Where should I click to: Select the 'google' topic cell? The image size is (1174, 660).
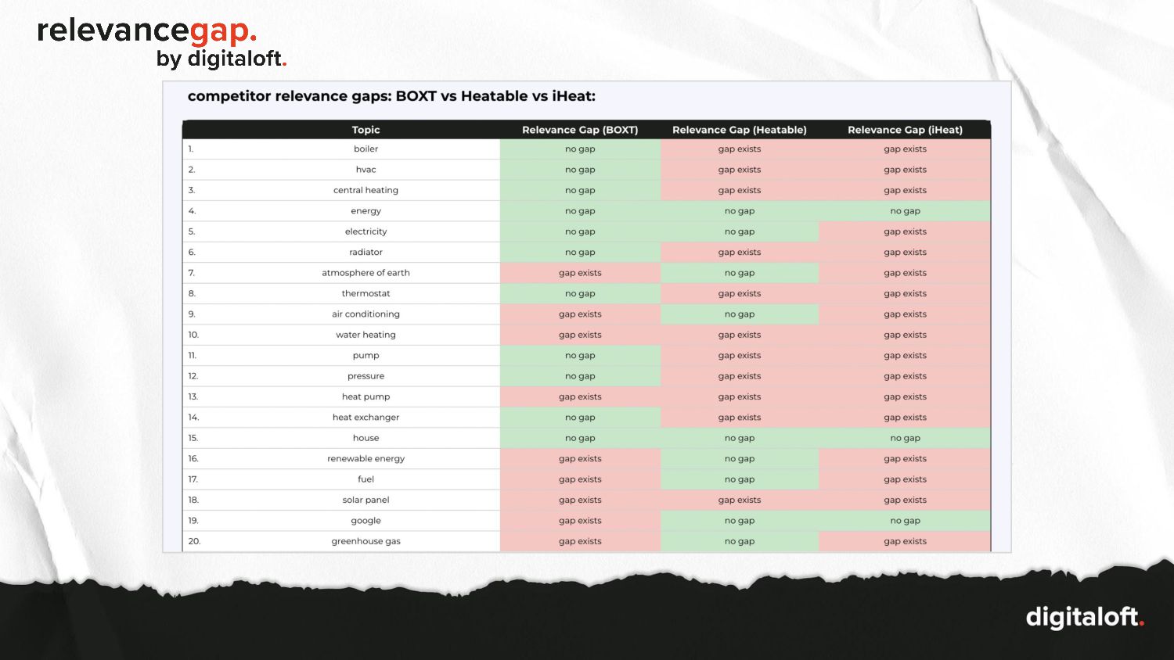[x=366, y=521]
